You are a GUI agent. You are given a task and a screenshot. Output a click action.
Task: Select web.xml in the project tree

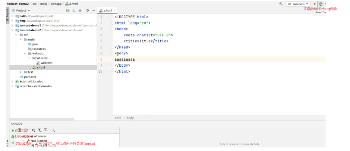(44, 63)
